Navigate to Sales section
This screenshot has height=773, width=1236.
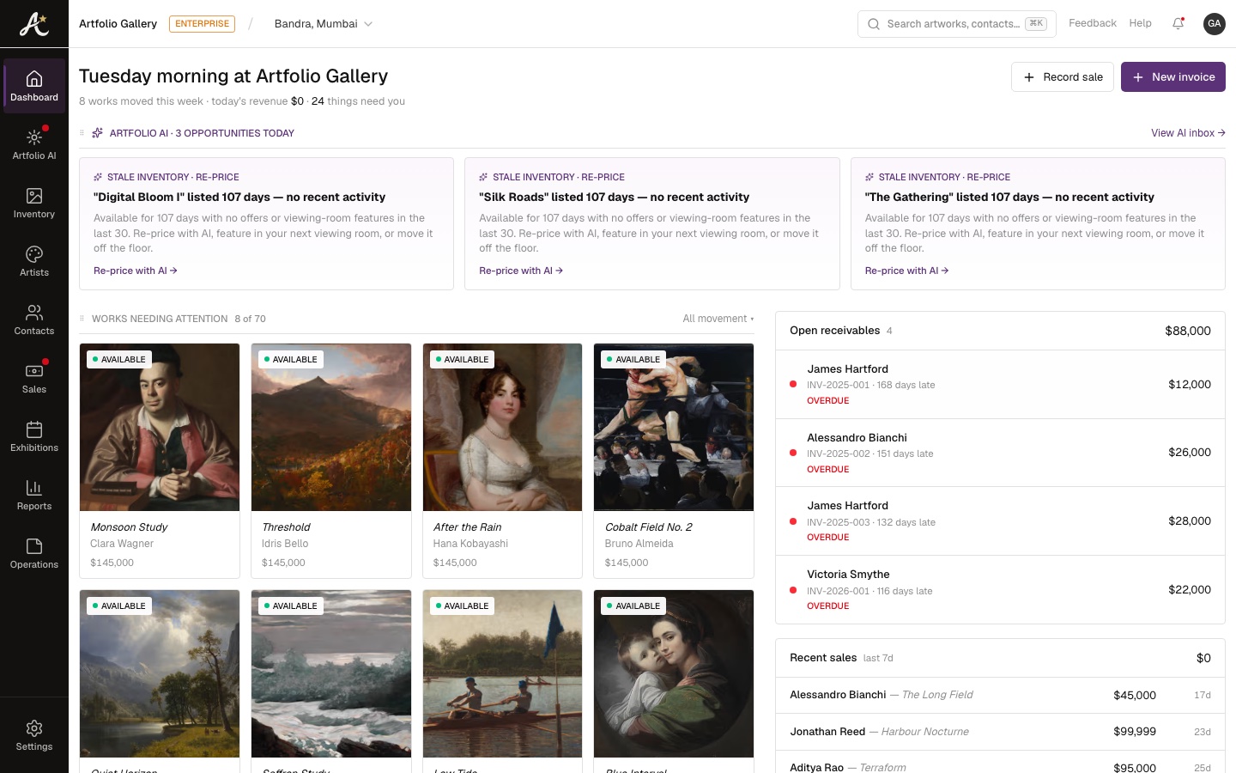tap(34, 378)
